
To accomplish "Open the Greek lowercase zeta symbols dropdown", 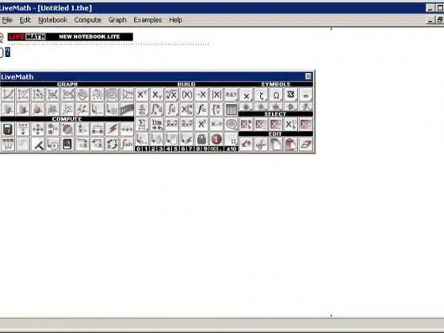I will pyautogui.click(x=261, y=95).
